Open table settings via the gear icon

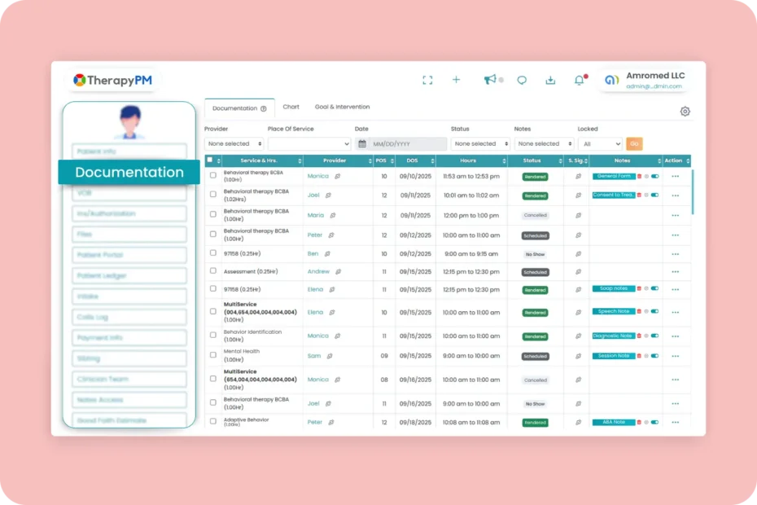(685, 111)
